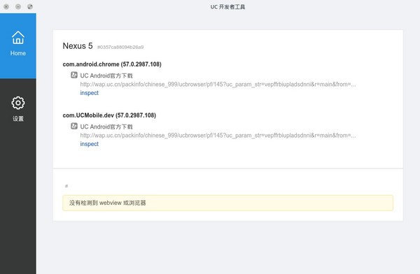The width and height of the screenshot is (420, 274).
Task: Minimize the window using title bar button
Action: point(18,7)
